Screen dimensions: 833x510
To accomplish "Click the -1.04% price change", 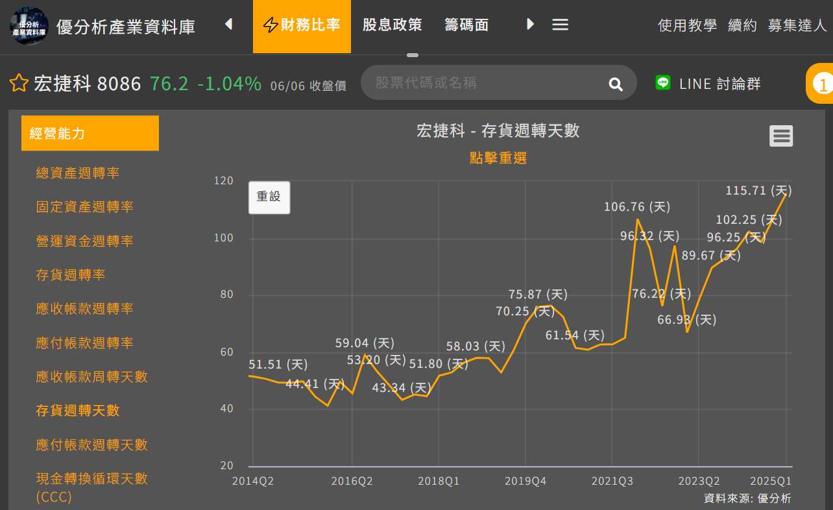I will (230, 84).
